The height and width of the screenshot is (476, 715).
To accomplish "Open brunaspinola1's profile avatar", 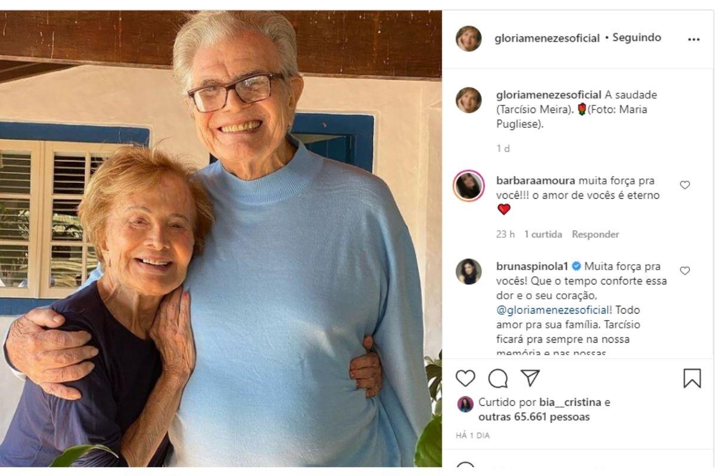I will tap(468, 271).
